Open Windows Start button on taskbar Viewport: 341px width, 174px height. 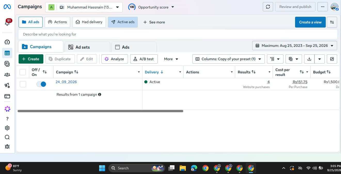(x=102, y=168)
